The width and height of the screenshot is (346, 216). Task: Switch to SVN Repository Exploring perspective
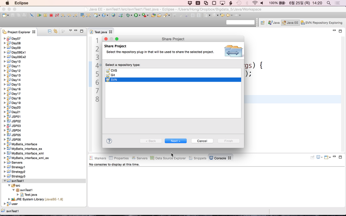(322, 23)
